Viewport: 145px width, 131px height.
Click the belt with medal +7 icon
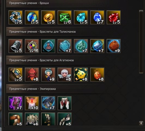(48, 103)
